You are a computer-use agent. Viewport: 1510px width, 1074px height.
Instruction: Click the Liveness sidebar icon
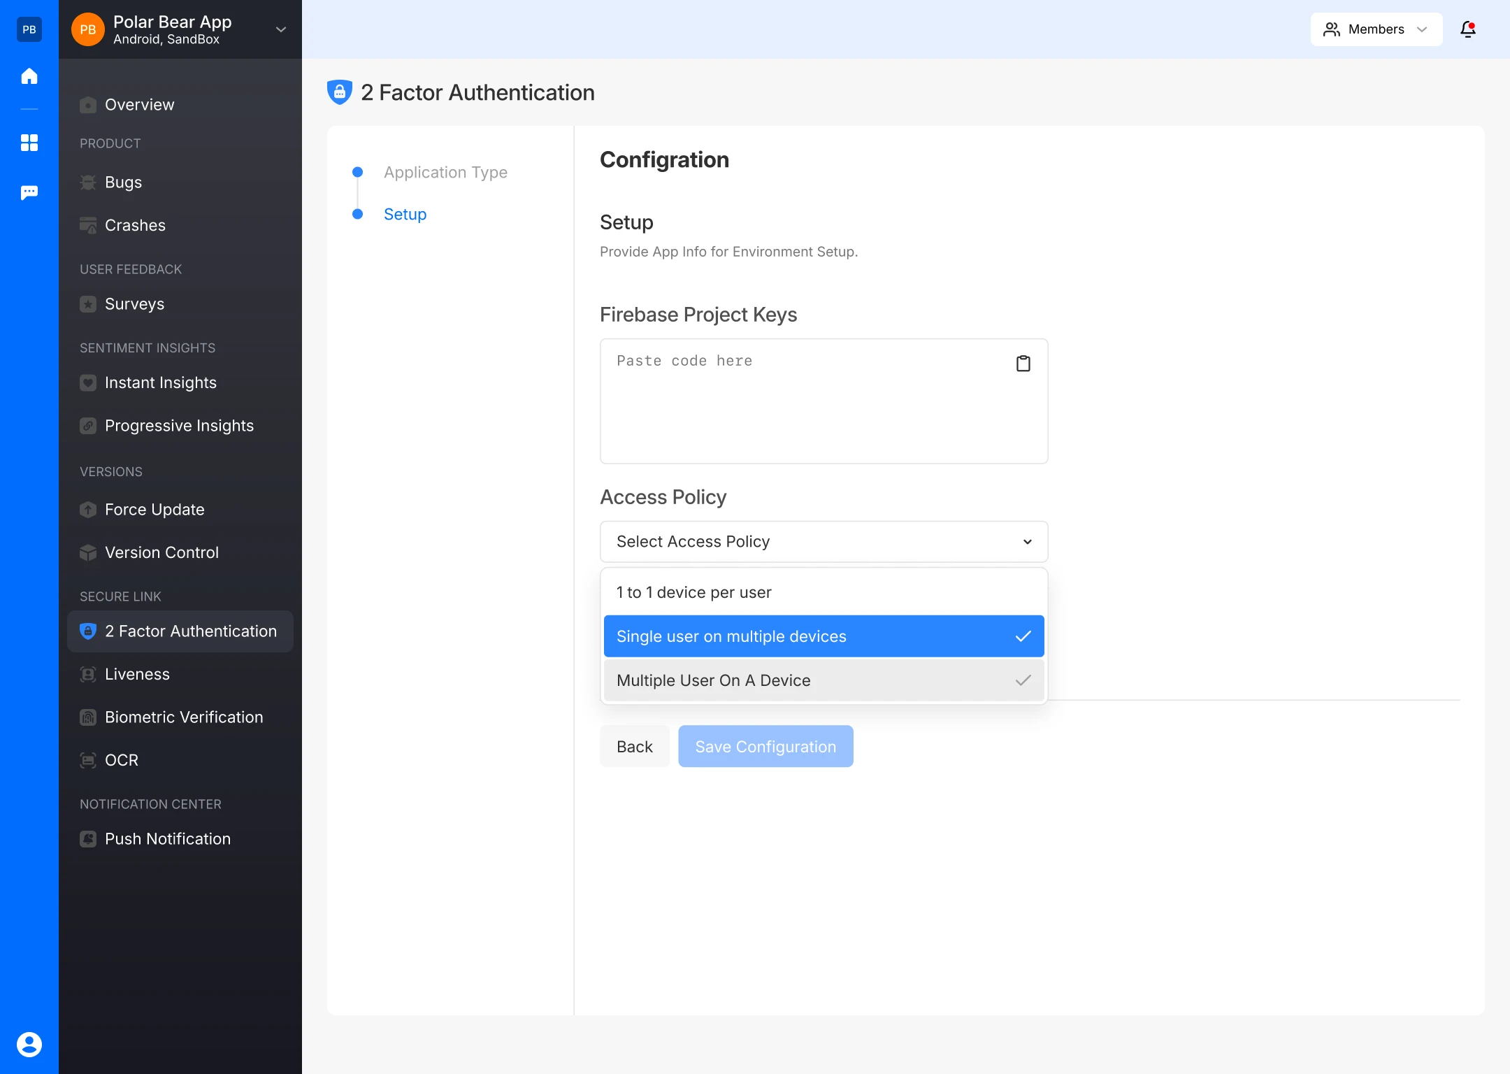coord(88,674)
